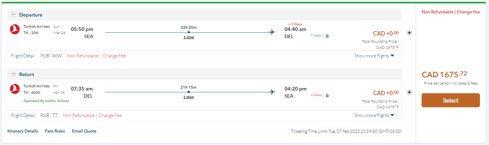
Task: Click the plus icon on the return flight row
Action: point(409,92)
